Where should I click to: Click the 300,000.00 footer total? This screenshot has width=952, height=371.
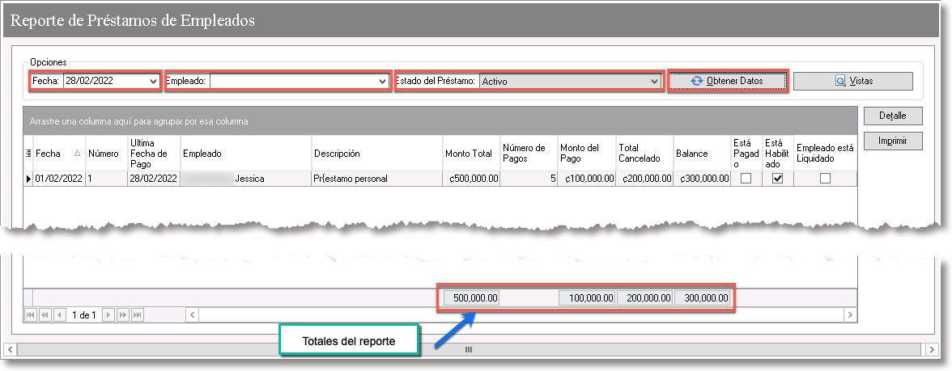click(703, 298)
